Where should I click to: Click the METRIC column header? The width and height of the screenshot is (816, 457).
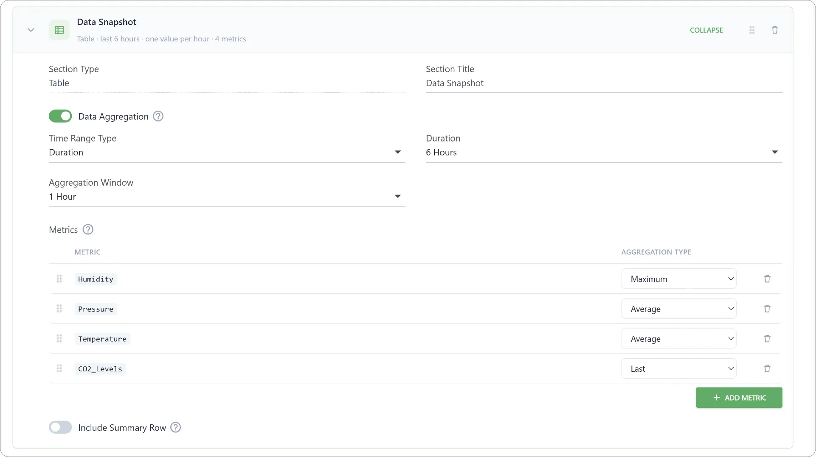[87, 252]
